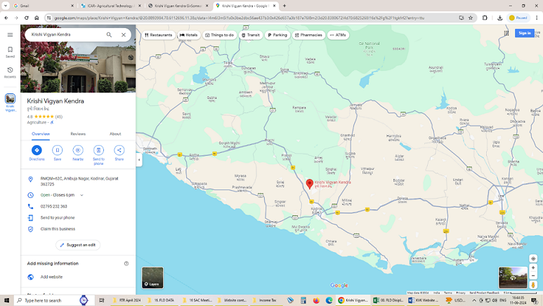The image size is (543, 306).
Task: Click Add website
Action: click(51, 277)
